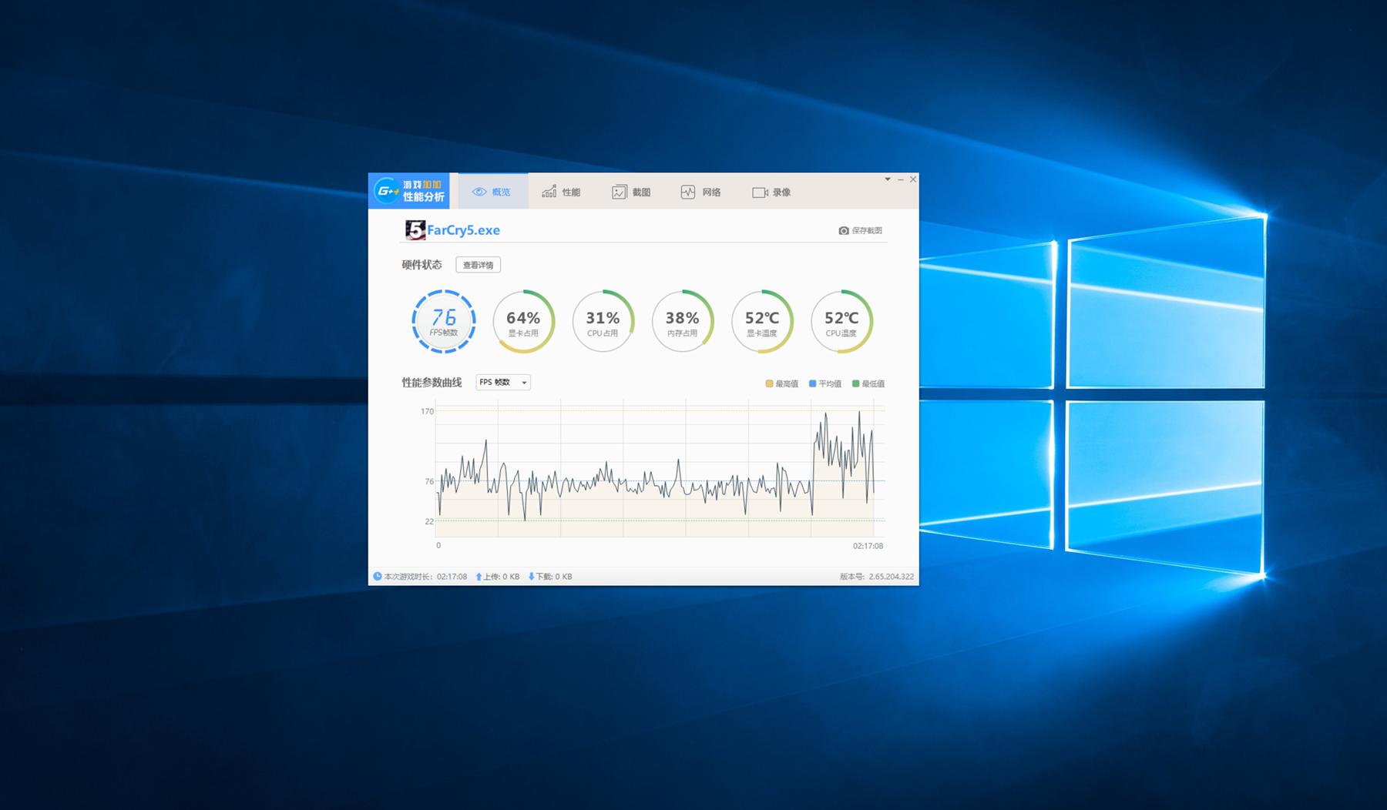This screenshot has height=810, width=1387.
Task: Click the 22 minimum axis label
Action: tap(429, 521)
